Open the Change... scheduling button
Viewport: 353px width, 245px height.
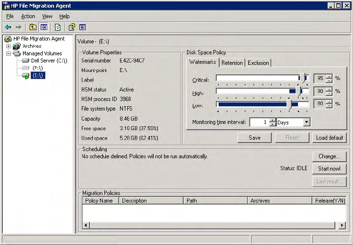click(329, 156)
